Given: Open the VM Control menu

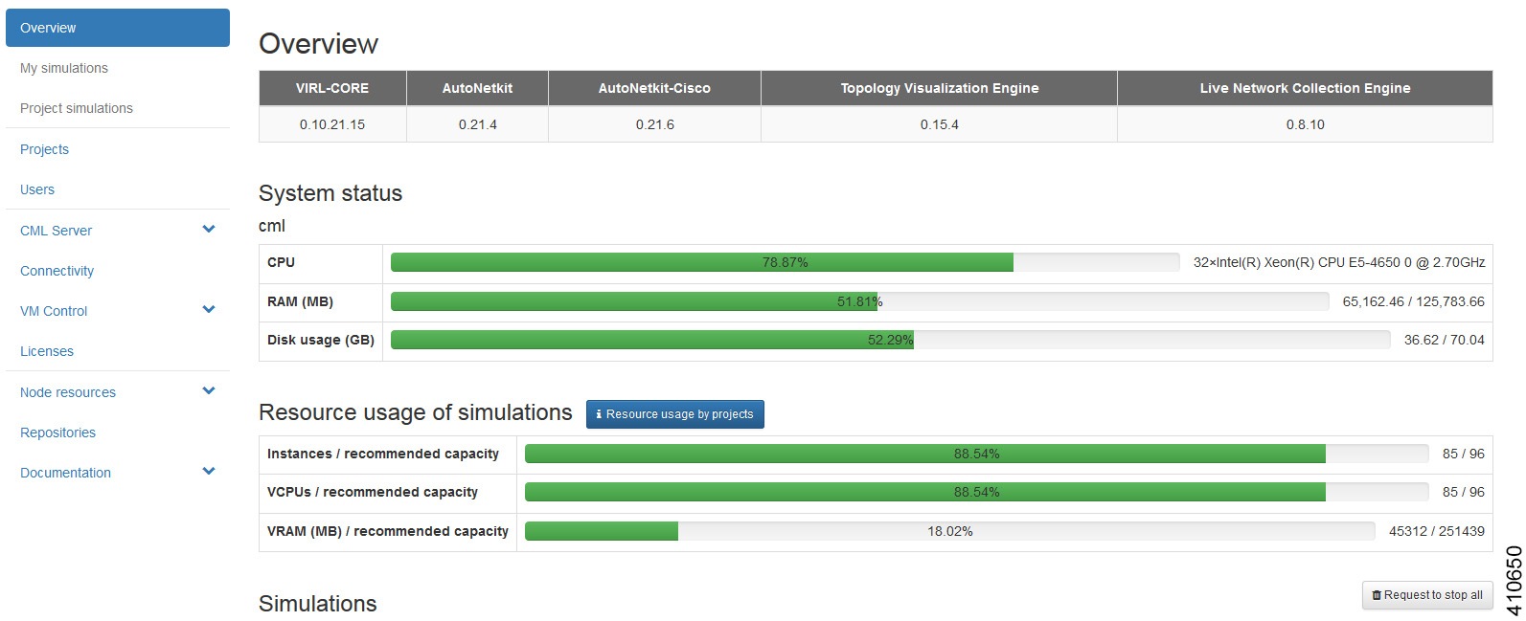Looking at the screenshot, I should 54,311.
